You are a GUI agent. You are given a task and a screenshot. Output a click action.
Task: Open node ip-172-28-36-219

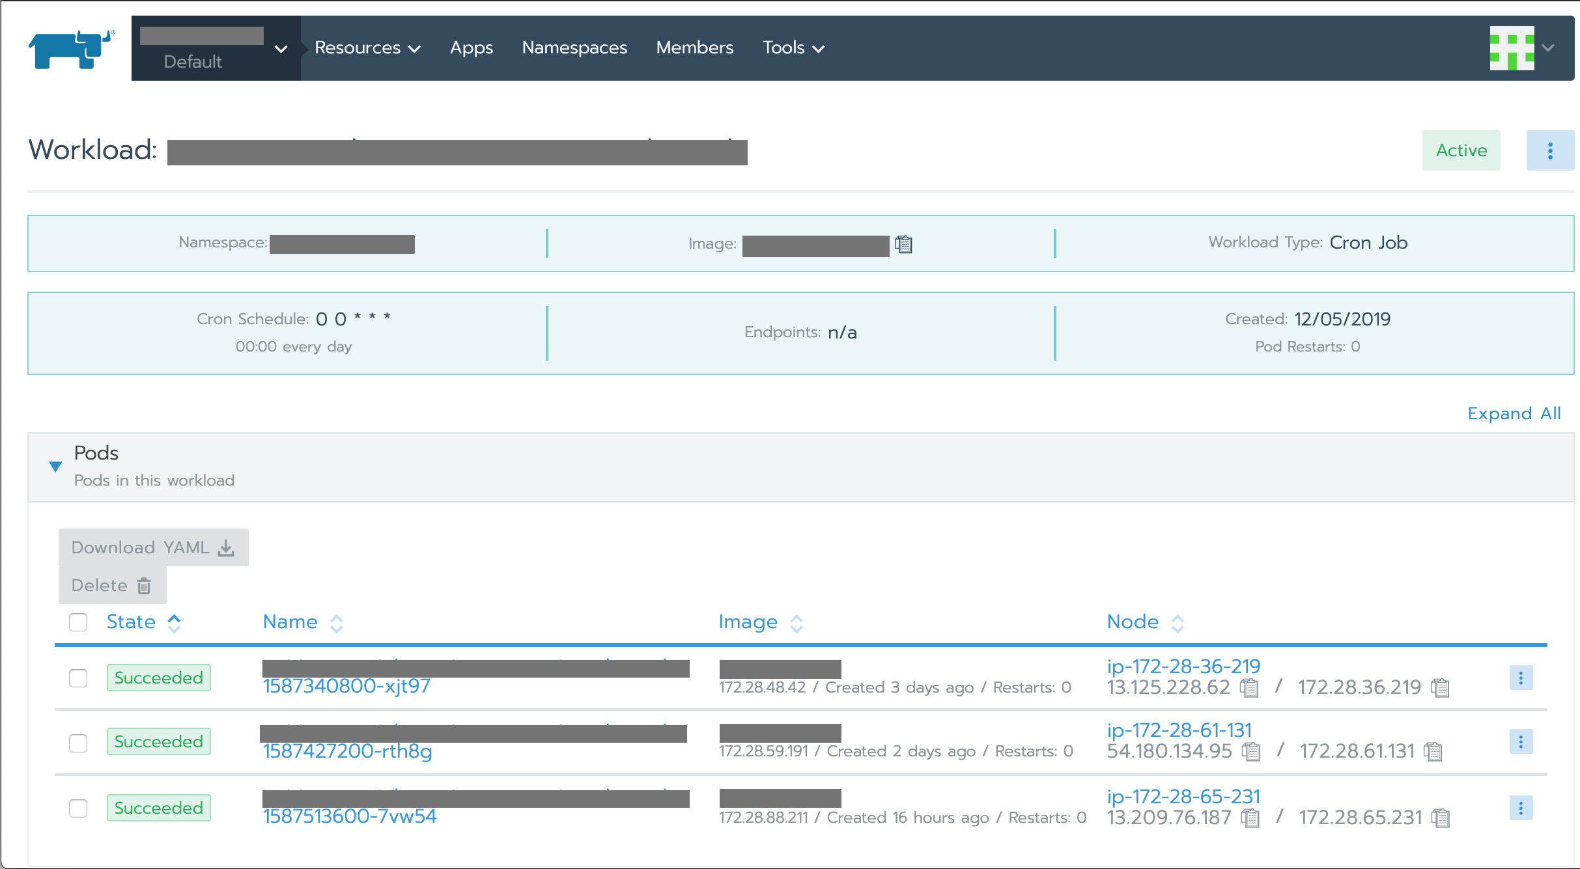[1183, 666]
